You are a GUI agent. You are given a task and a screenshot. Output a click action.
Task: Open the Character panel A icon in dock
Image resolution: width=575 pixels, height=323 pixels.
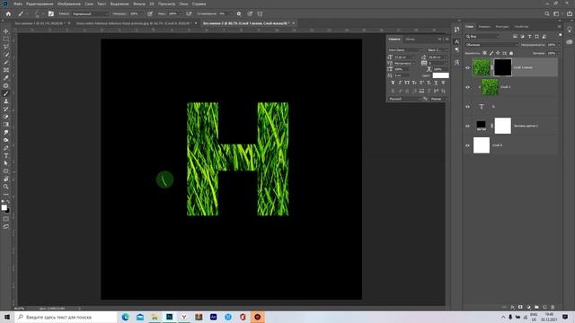point(456,42)
